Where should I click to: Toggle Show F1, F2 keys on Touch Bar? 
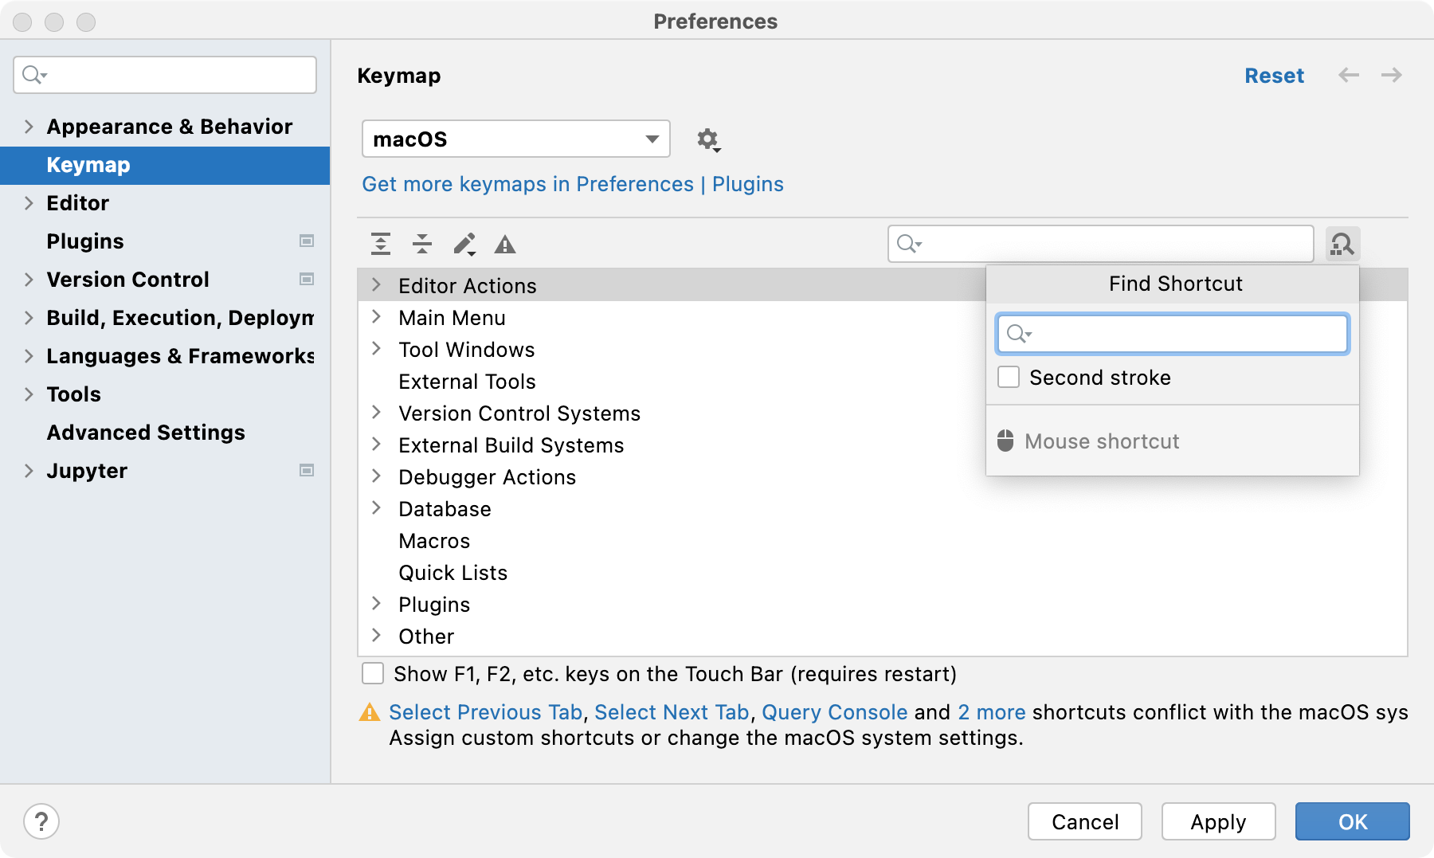pos(373,674)
